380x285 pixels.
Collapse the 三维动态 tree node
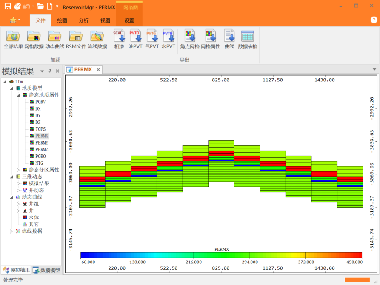11,177
